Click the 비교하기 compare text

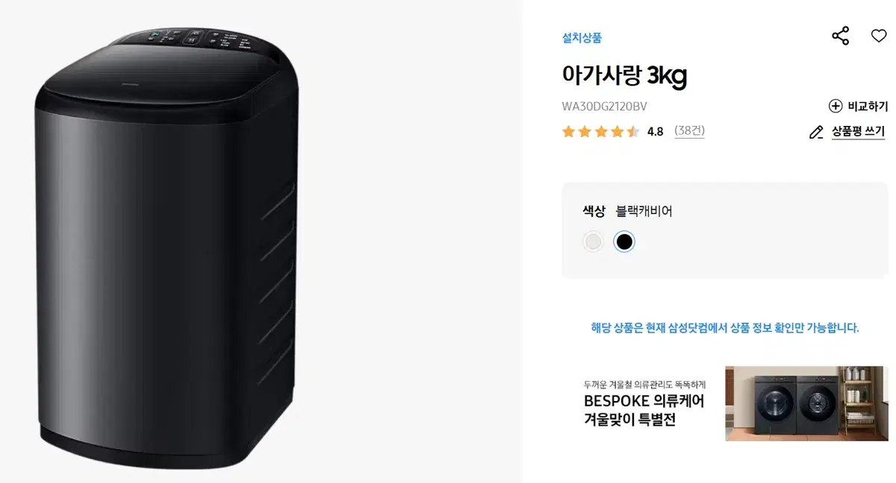coord(868,106)
